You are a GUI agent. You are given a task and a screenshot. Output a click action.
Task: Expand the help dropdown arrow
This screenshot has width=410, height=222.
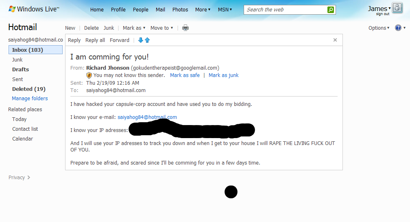(x=404, y=28)
